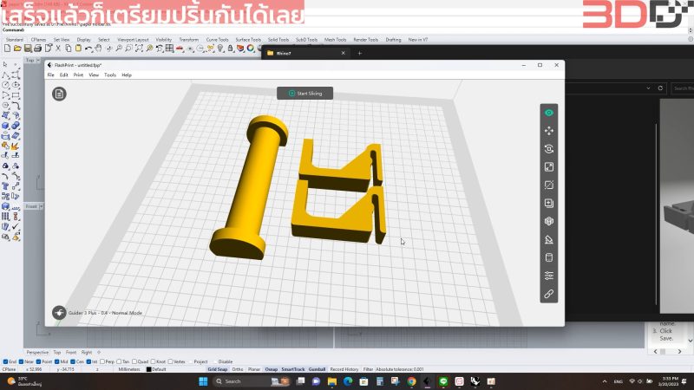694x390 pixels.
Task: Expand the Top viewport title dropdown
Action: (38, 60)
